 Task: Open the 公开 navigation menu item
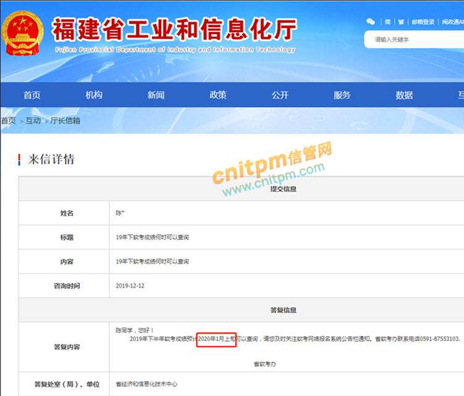[x=280, y=95]
